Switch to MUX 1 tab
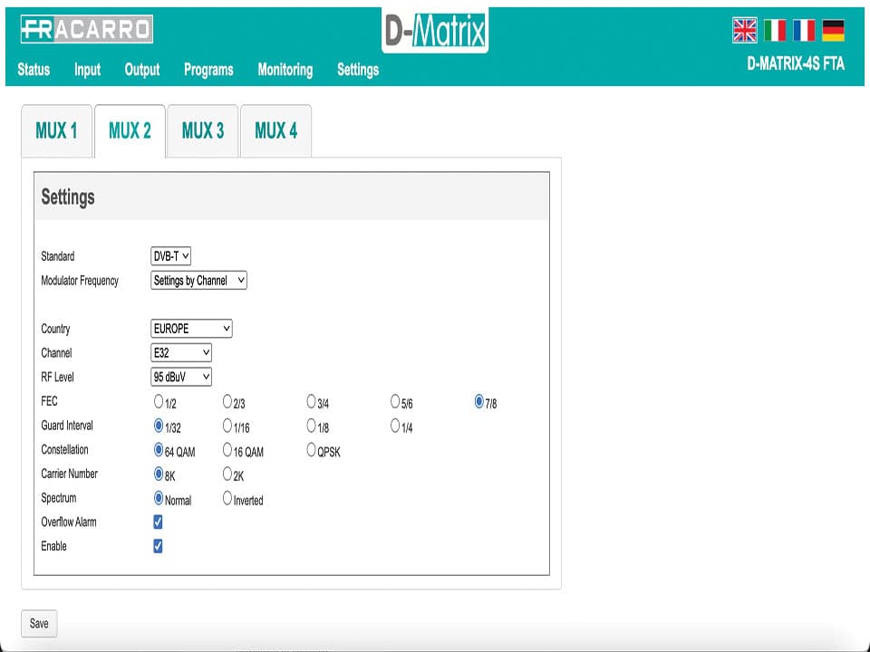 pos(56,131)
